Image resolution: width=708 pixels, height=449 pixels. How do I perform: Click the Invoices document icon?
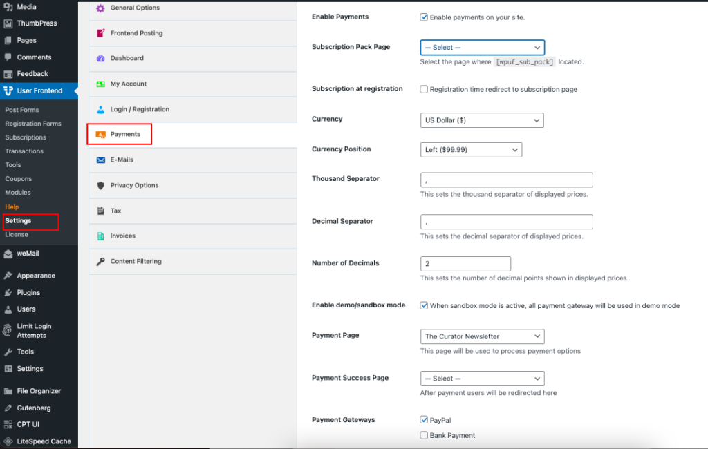[101, 236]
